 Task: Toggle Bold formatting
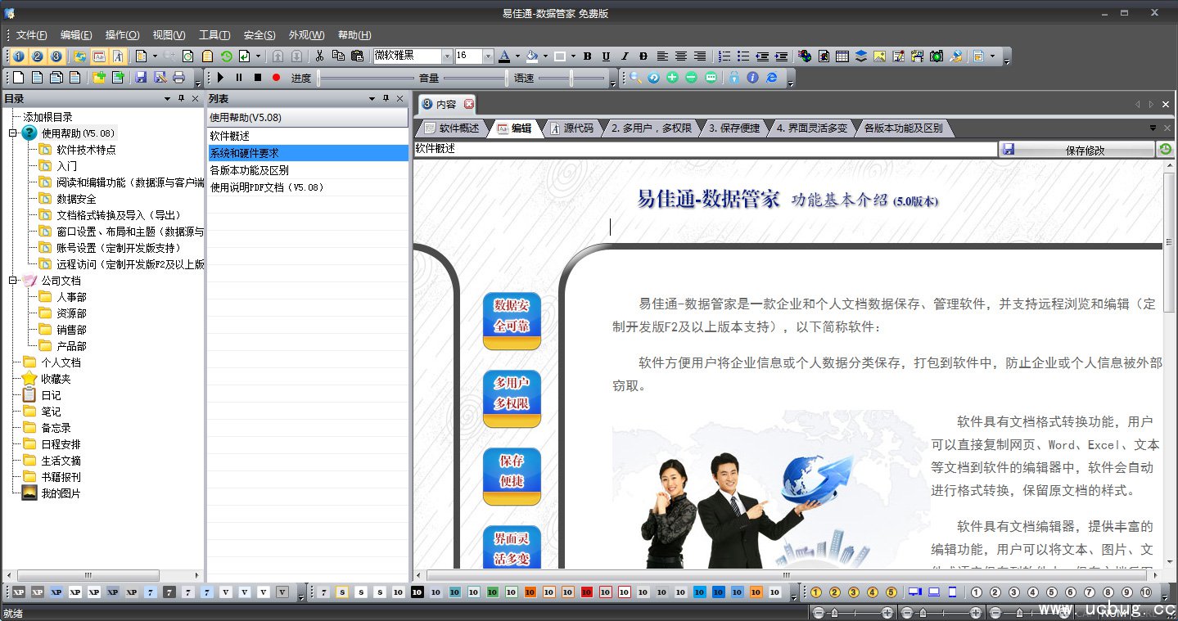(x=587, y=56)
